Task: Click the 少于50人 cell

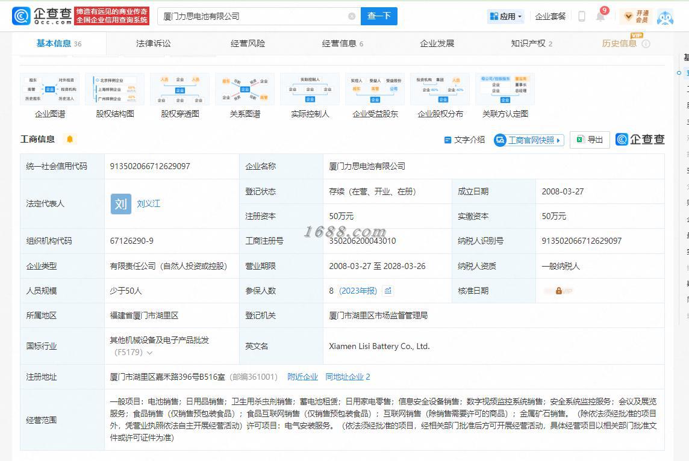Action: [x=126, y=291]
